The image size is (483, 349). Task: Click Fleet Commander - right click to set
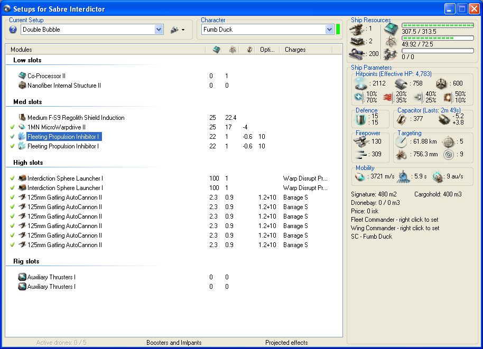click(x=395, y=220)
